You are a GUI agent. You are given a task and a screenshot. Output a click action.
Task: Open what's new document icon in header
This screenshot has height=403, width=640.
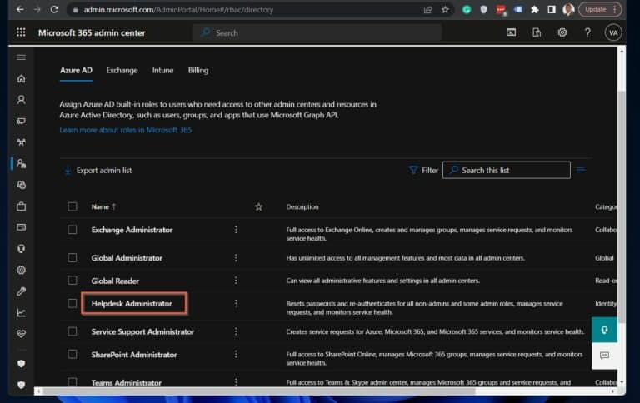point(537,32)
